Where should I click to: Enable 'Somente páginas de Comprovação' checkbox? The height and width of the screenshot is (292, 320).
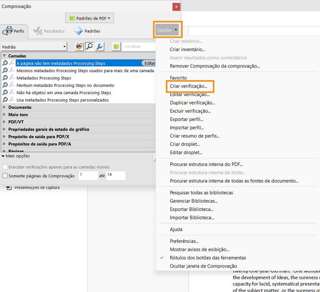(5, 175)
